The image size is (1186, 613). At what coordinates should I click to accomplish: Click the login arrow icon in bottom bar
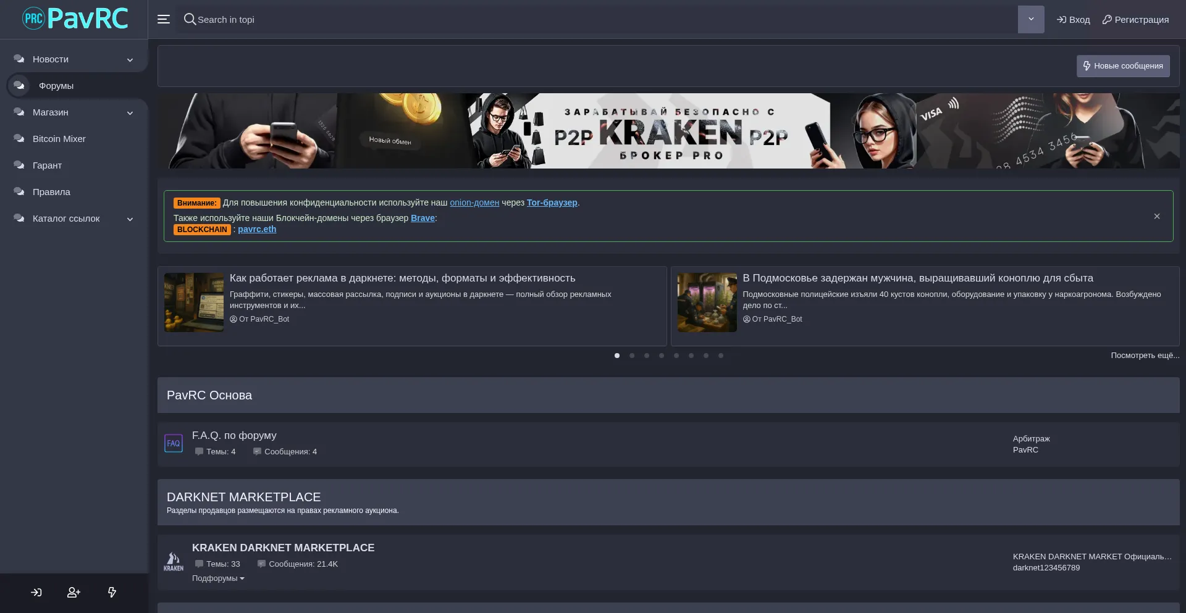click(36, 593)
